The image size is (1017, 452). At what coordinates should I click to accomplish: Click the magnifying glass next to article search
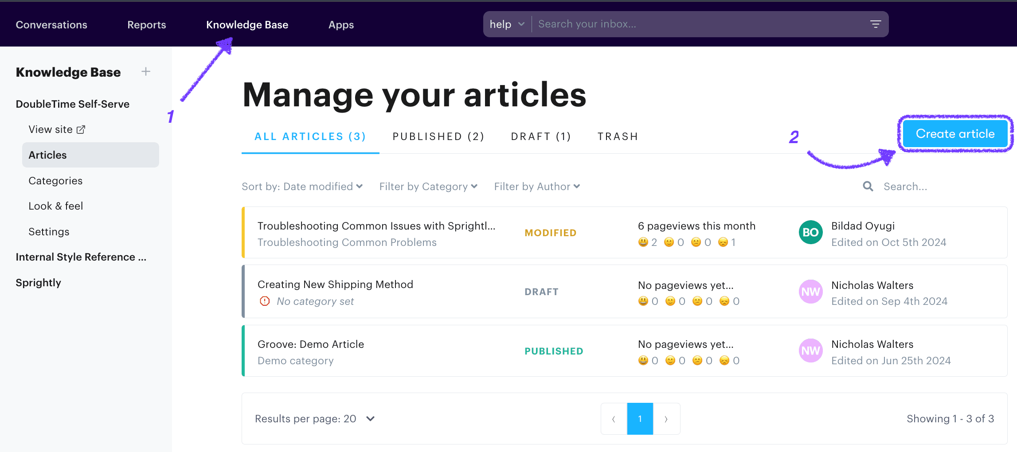click(868, 186)
